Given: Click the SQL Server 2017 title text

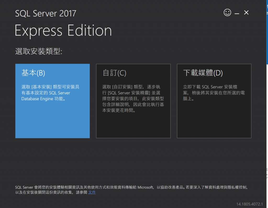Looking at the screenshot, I should point(46,14).
